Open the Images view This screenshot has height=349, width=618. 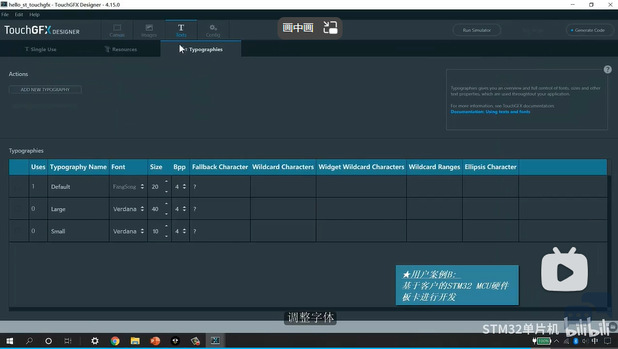click(x=149, y=30)
